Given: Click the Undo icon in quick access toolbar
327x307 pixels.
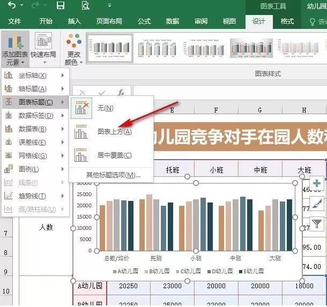Looking at the screenshot, I should (x=12, y=5).
